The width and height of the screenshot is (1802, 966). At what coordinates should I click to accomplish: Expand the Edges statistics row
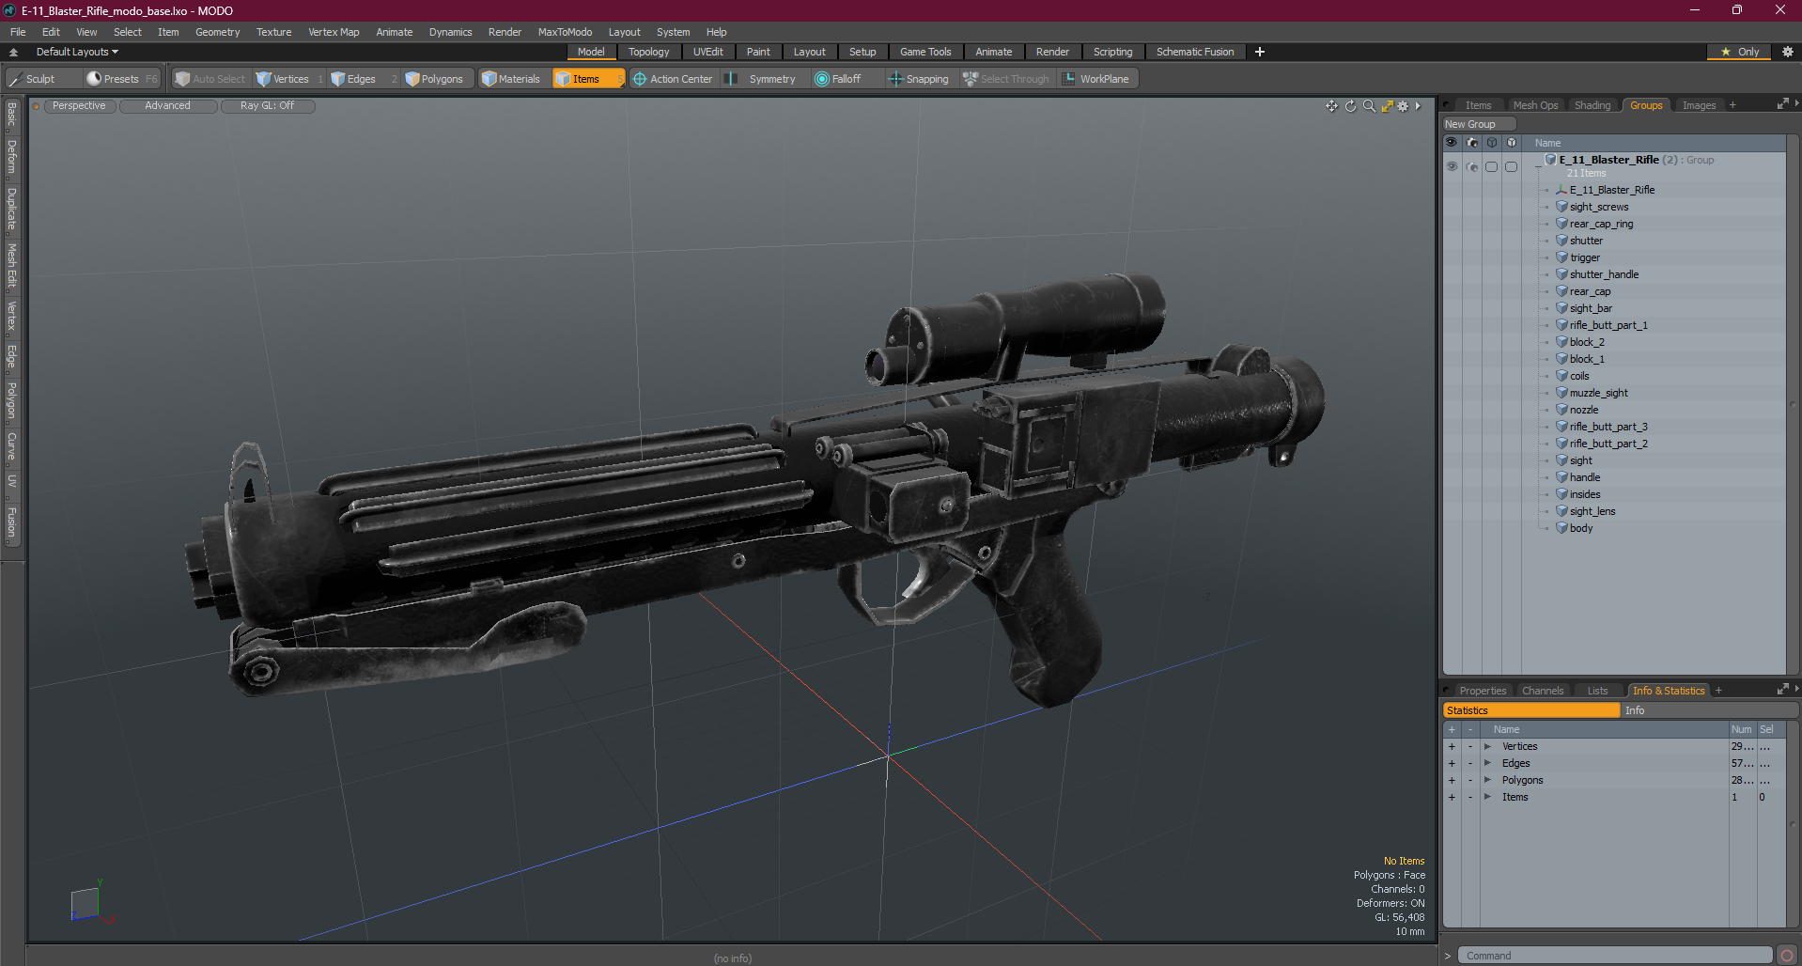coord(1487,763)
